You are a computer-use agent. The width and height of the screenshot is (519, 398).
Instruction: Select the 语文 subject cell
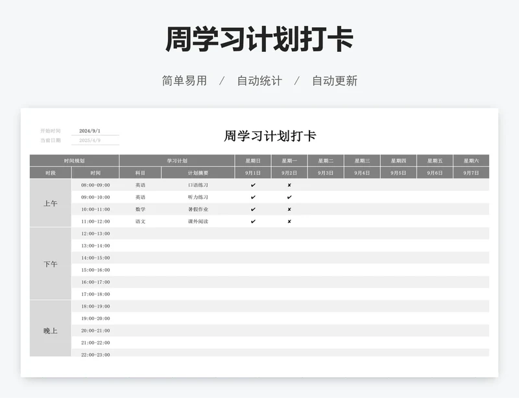[140, 221]
